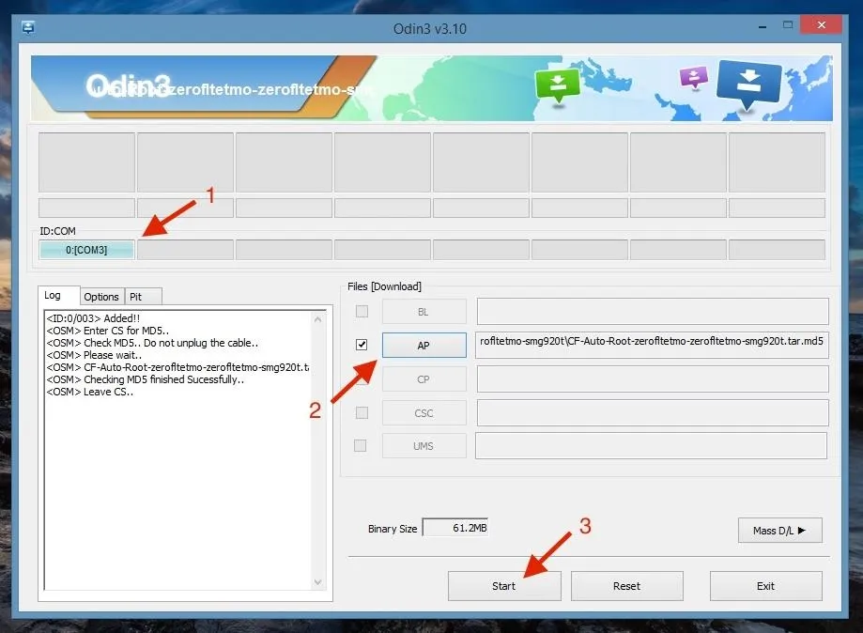The height and width of the screenshot is (633, 863).
Task: Select the 0:[COM3] port box
Action: pos(86,249)
